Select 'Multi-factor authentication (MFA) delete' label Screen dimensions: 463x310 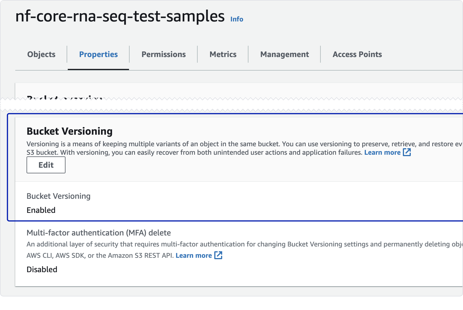(x=99, y=233)
